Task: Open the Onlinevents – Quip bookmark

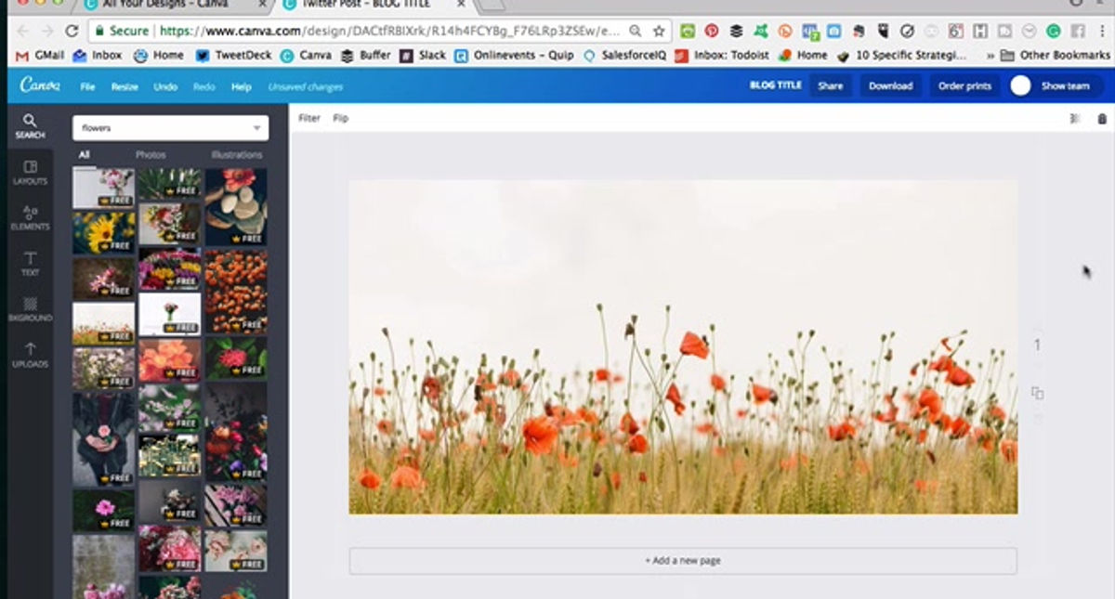Action: tap(514, 55)
